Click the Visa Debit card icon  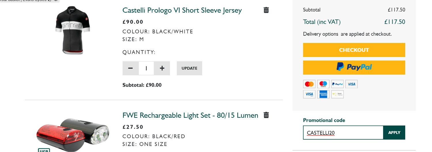(x=309, y=94)
